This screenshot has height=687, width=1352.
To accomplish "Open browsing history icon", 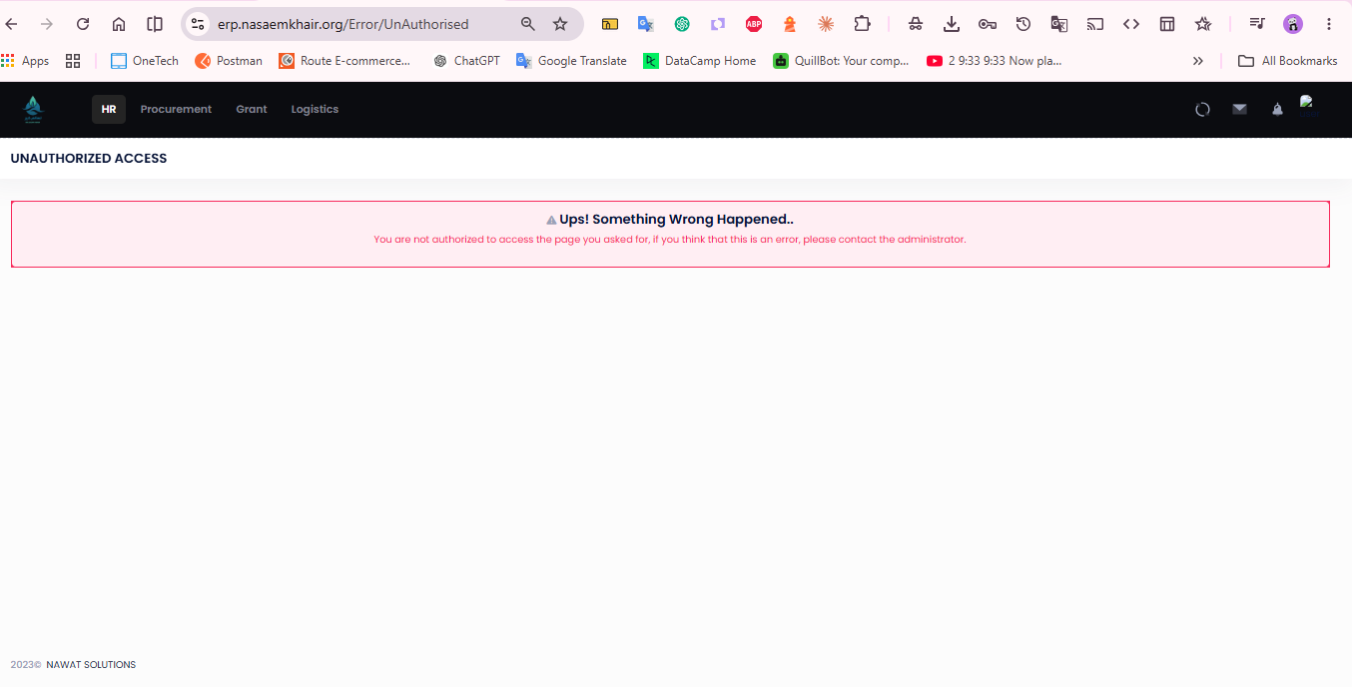I will coord(1023,24).
